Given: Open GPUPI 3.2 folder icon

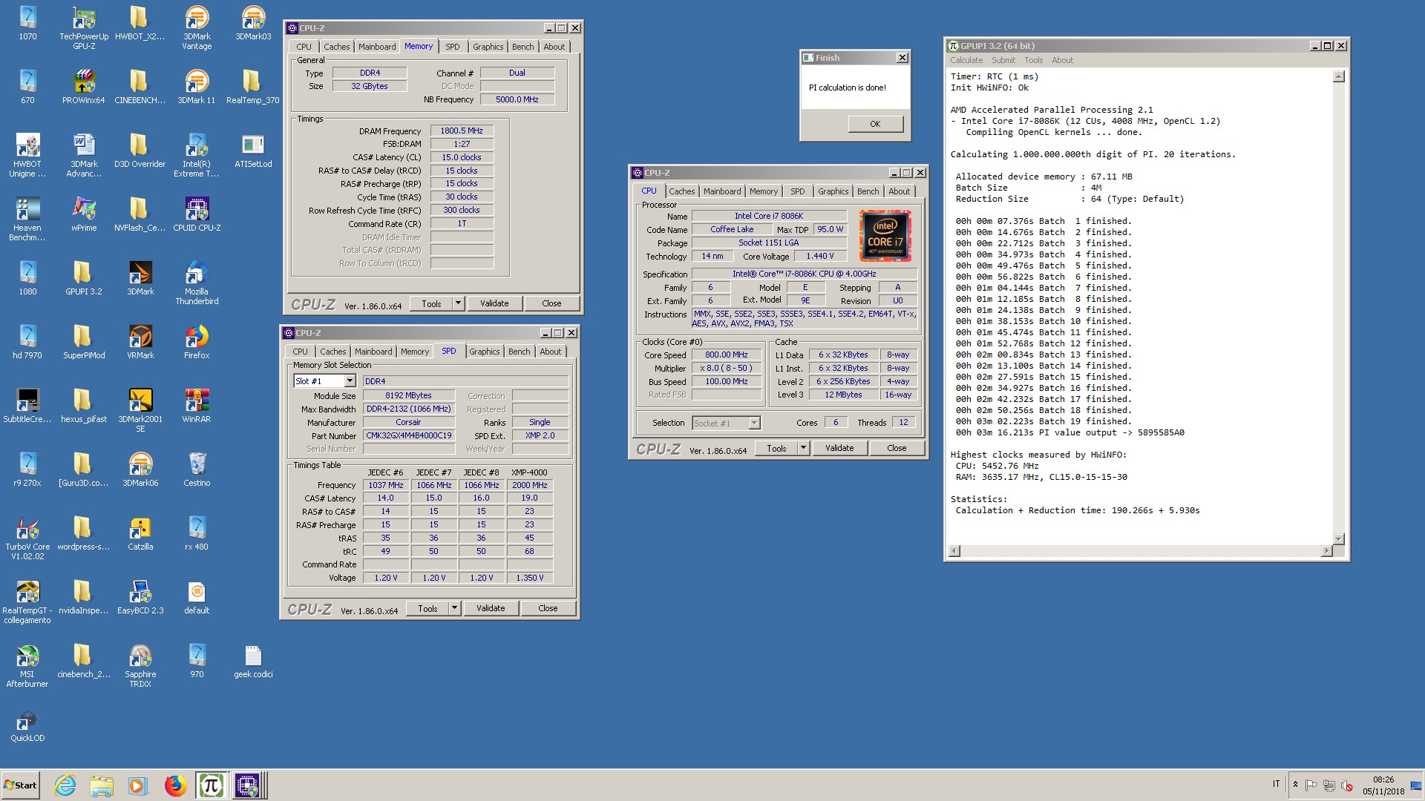Looking at the screenshot, I should coord(84,279).
